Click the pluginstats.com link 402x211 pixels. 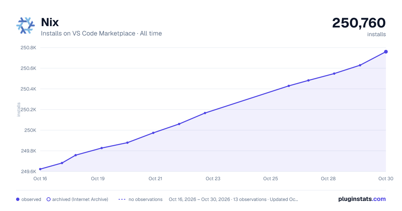tap(362, 199)
